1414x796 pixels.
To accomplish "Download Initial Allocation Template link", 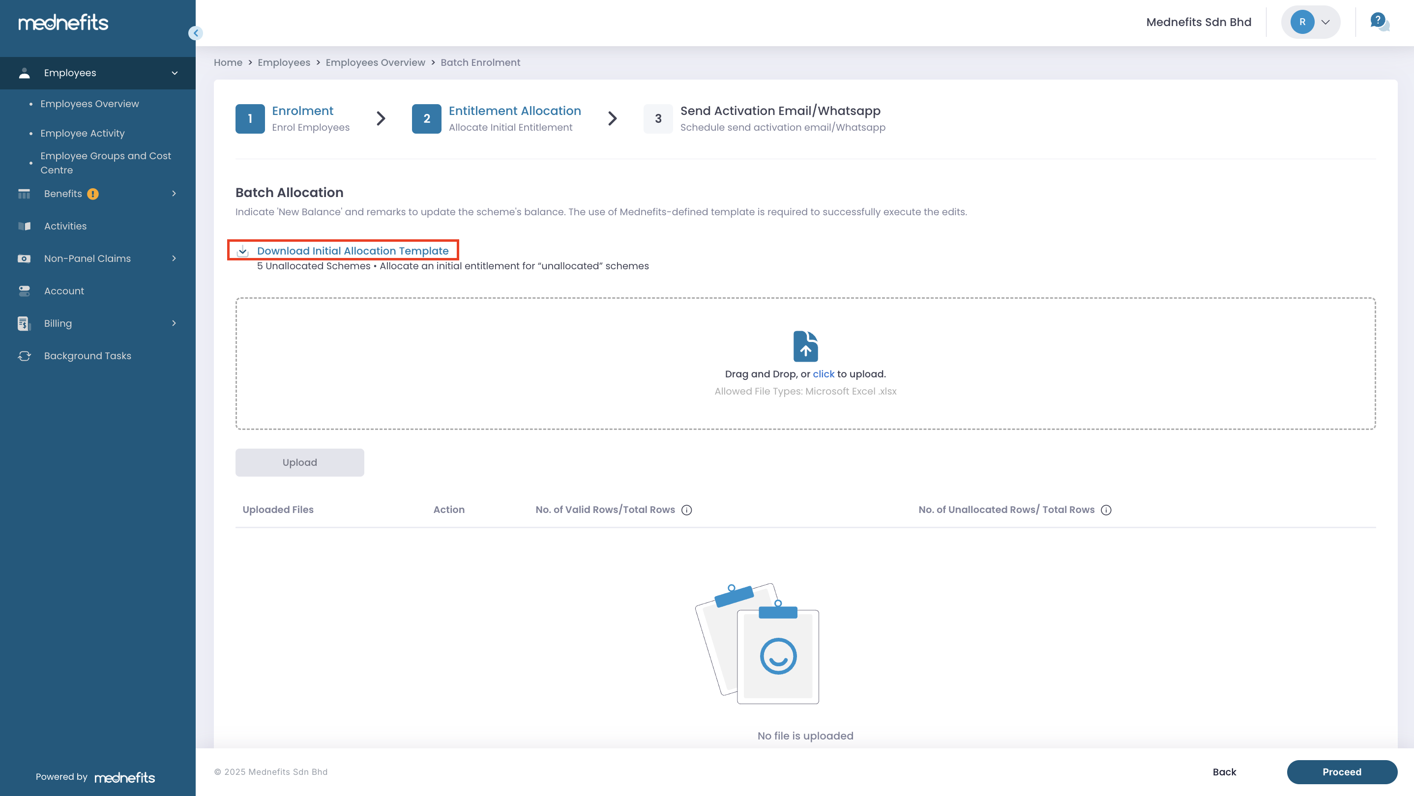I will click(x=353, y=251).
